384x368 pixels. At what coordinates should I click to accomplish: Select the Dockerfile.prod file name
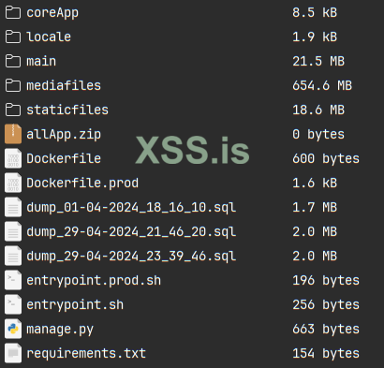click(82, 184)
